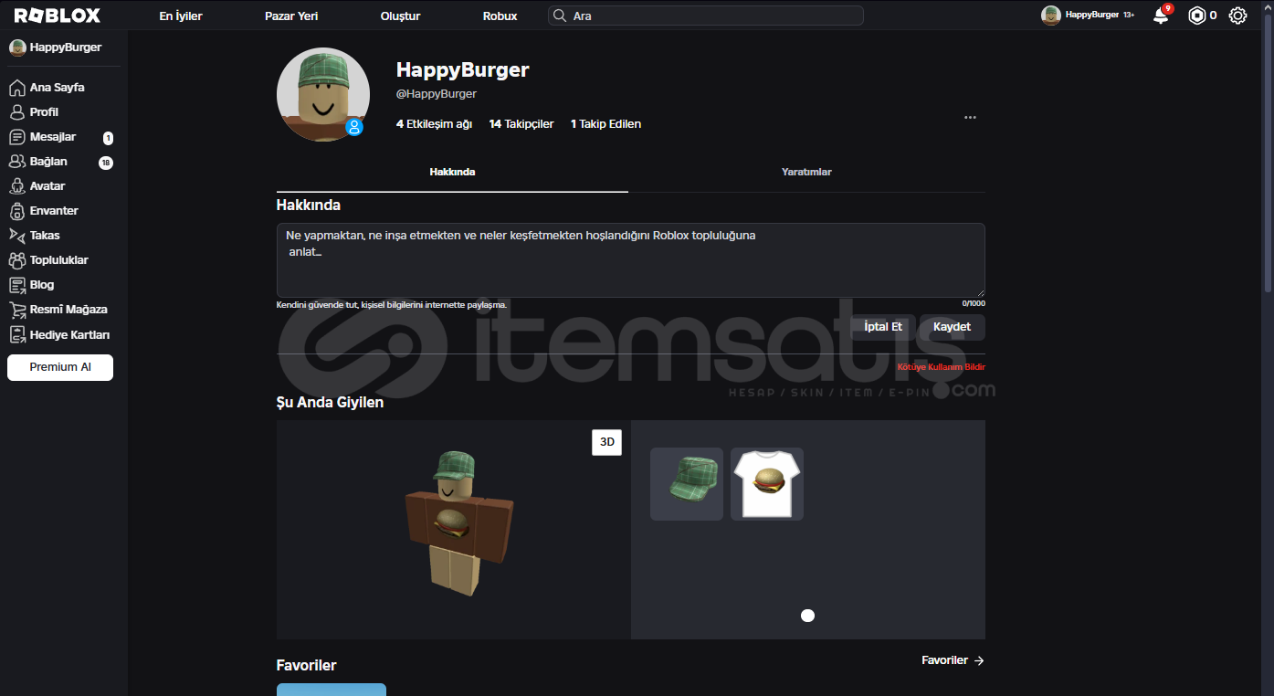Open the three-dots profile options menu
This screenshot has height=696, width=1274.
coord(970,118)
